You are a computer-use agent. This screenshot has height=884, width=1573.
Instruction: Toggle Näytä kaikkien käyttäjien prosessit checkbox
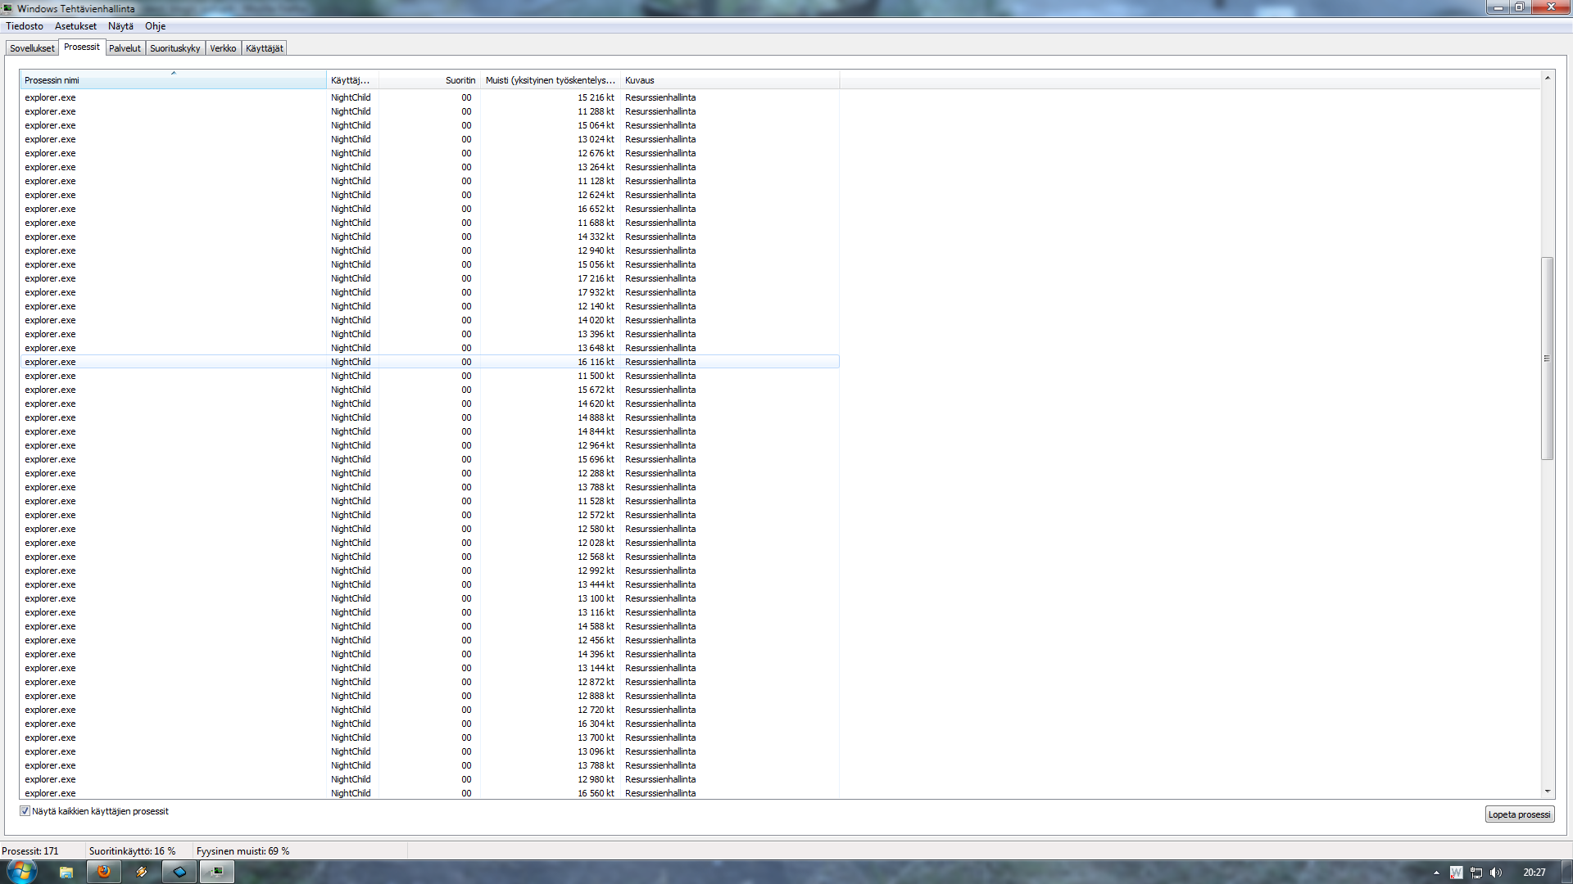tap(25, 811)
